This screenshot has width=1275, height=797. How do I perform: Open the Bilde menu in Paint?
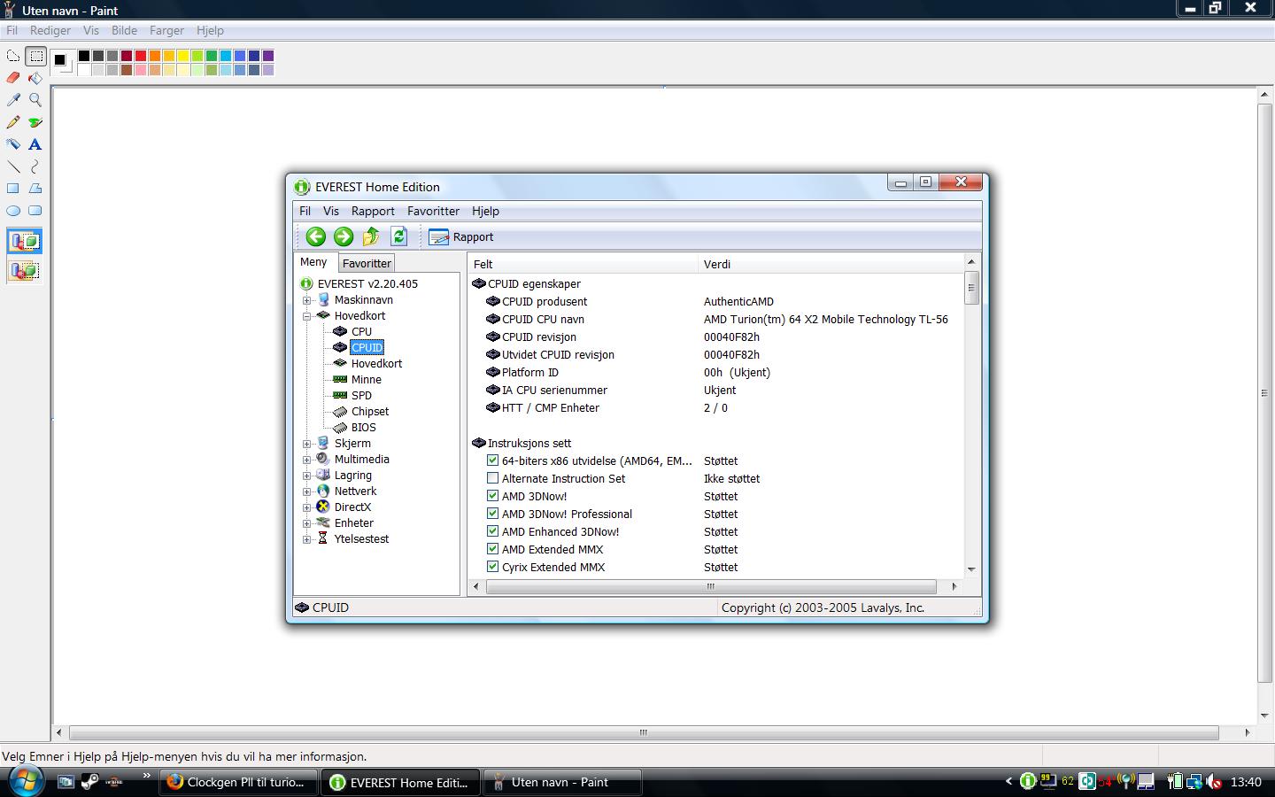pyautogui.click(x=124, y=30)
